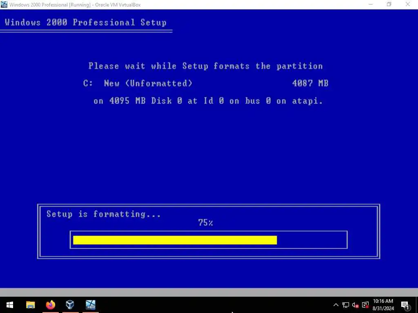The height and width of the screenshot is (313, 418).
Task: Click the Windows Start button
Action: pos(10,305)
